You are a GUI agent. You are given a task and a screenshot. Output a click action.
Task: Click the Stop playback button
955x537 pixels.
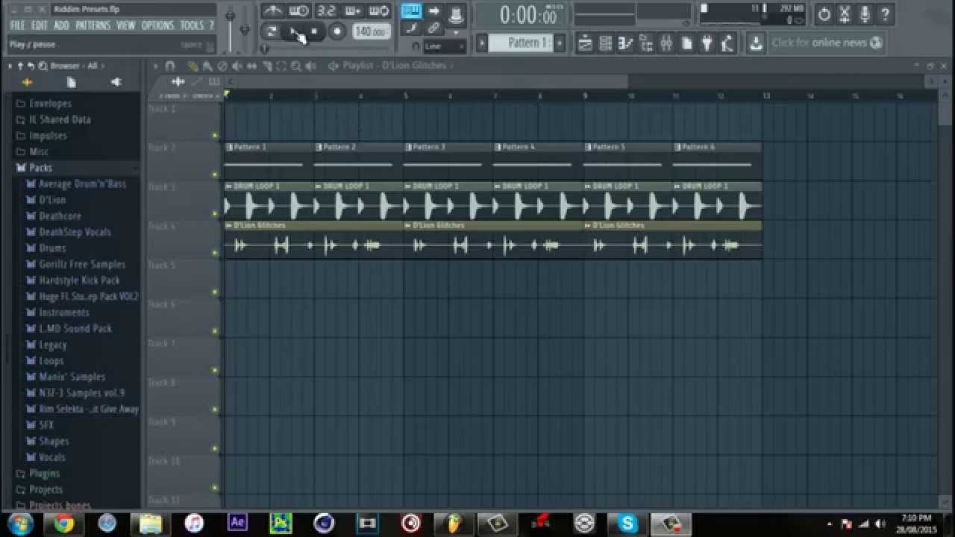coord(315,31)
